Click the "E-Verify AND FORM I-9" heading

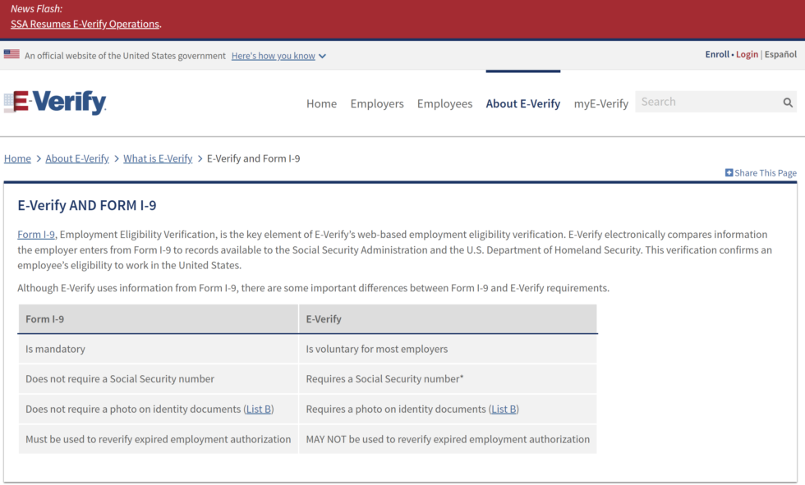[87, 206]
